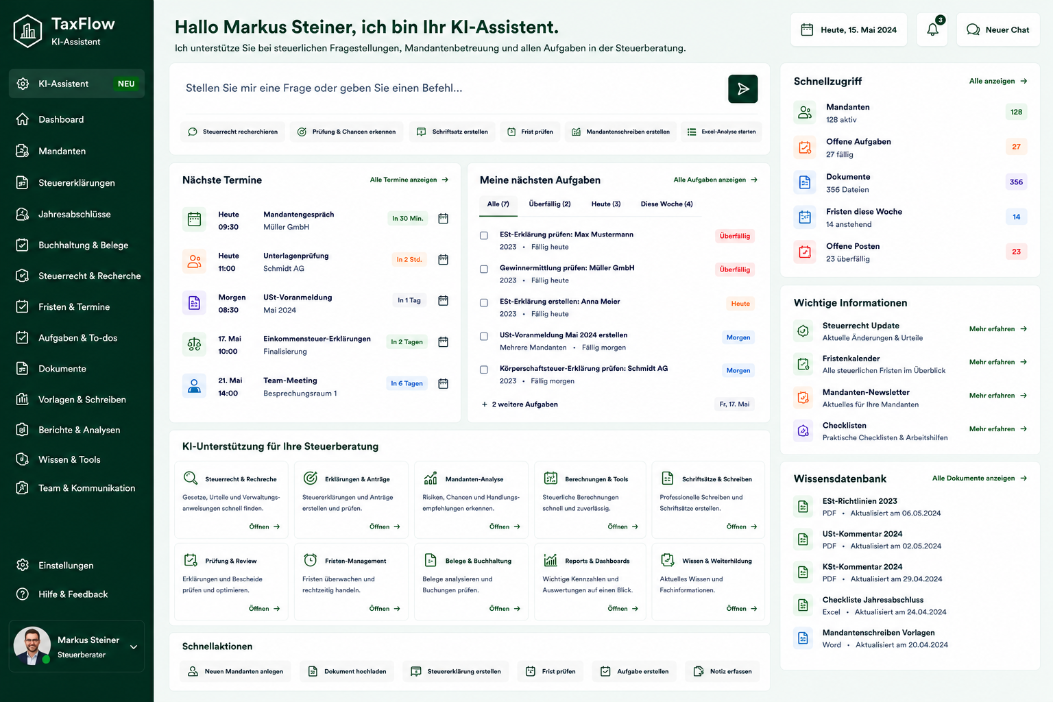The height and width of the screenshot is (702, 1053).
Task: Check the ESt-Erklärung erstellen: Anna Meier task
Action: tap(484, 303)
